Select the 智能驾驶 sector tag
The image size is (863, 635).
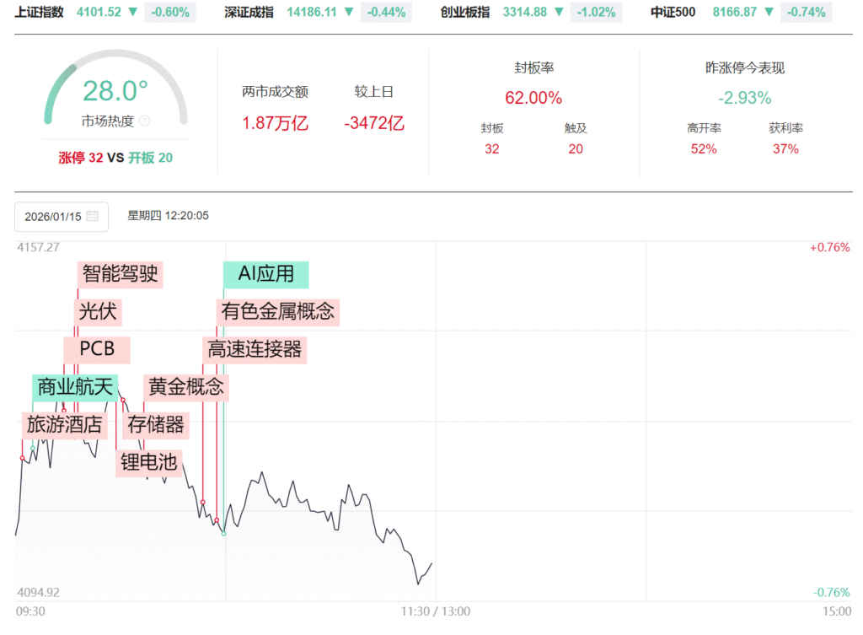tap(120, 274)
